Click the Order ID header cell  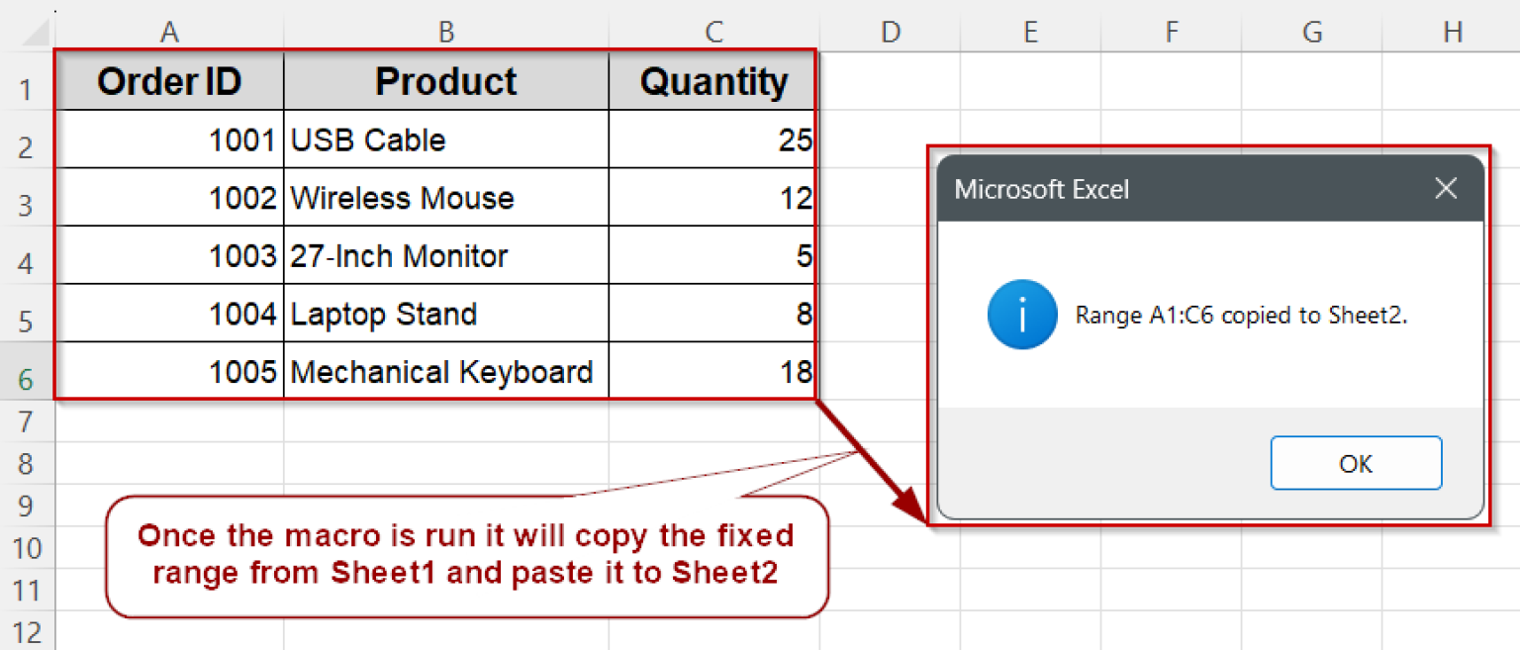pos(169,82)
